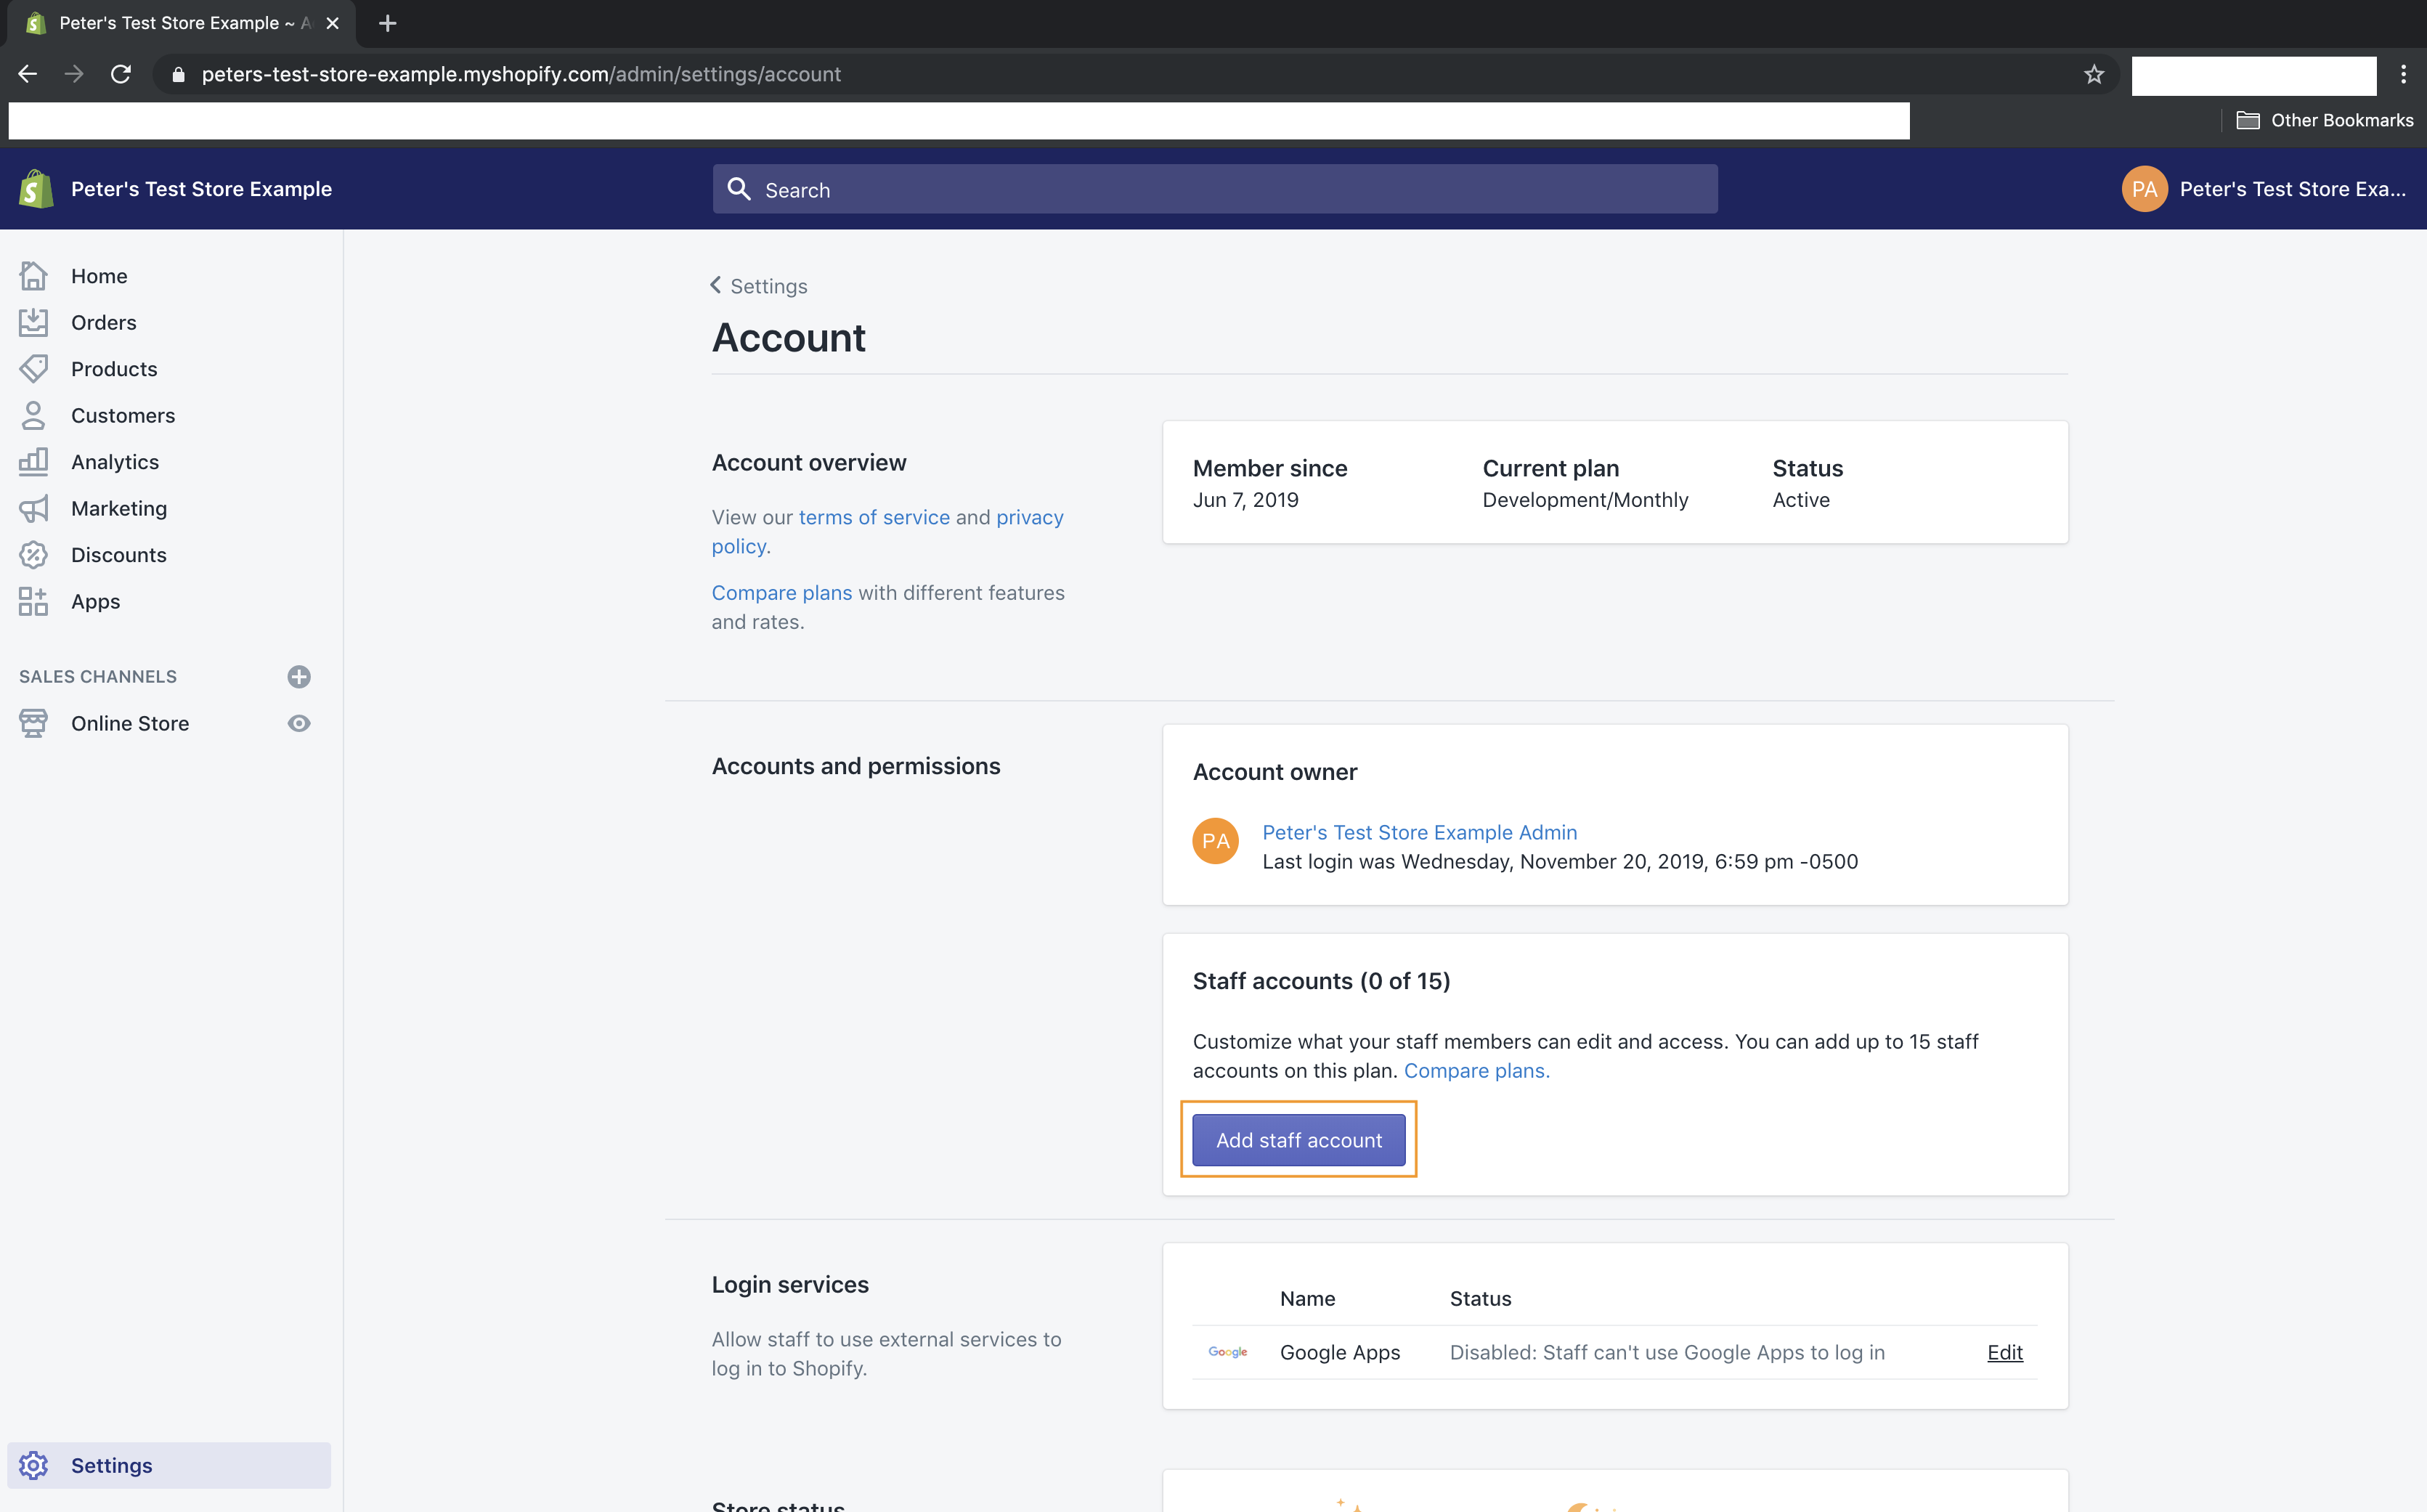2427x1512 pixels.
Task: Click the Products tag icon
Action: coord(33,368)
